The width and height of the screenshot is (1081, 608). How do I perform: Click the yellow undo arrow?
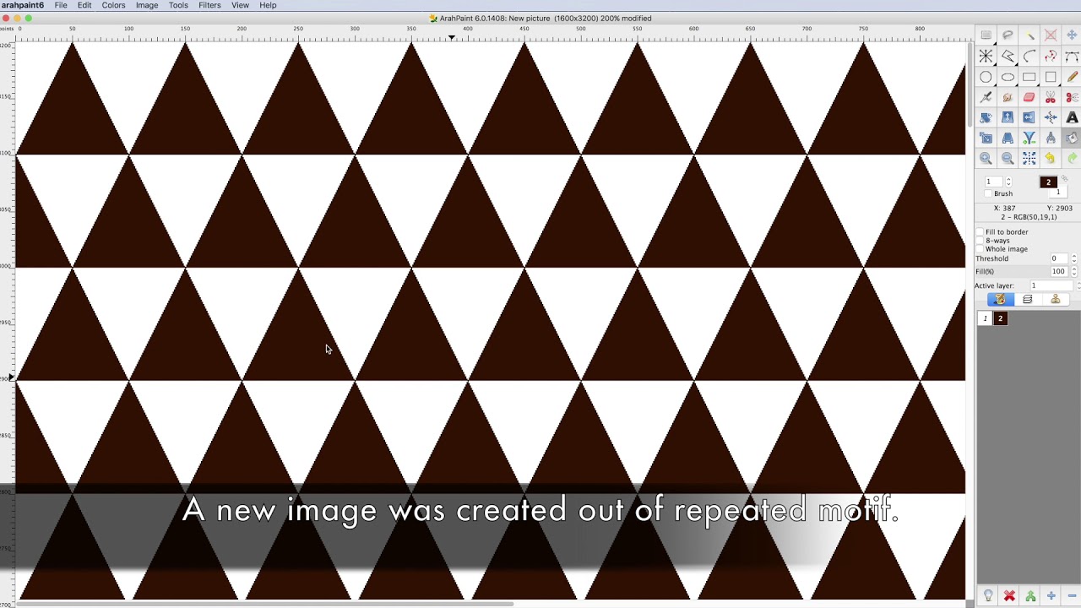coord(1051,158)
